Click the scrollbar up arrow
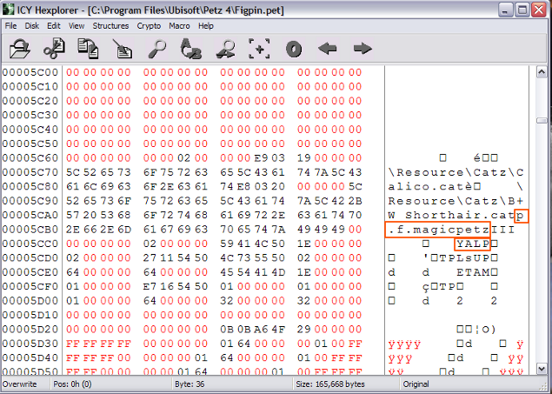Viewport: 552px width, 394px height. tap(541, 72)
